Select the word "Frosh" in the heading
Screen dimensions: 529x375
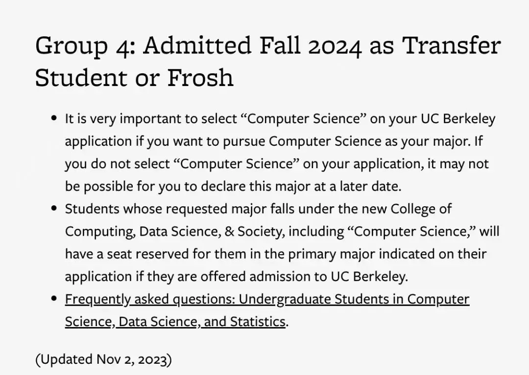tap(200, 77)
